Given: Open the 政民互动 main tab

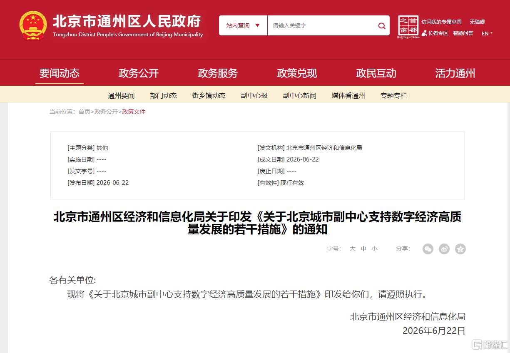Looking at the screenshot, I should [376, 73].
